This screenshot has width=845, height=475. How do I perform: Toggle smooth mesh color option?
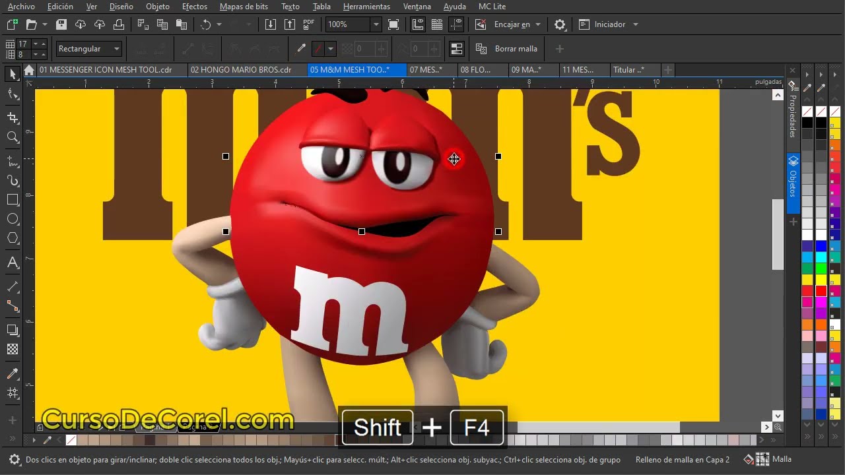(x=456, y=49)
